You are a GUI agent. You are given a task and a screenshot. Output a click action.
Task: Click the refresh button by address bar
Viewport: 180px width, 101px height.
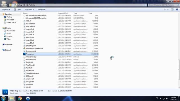146,5
